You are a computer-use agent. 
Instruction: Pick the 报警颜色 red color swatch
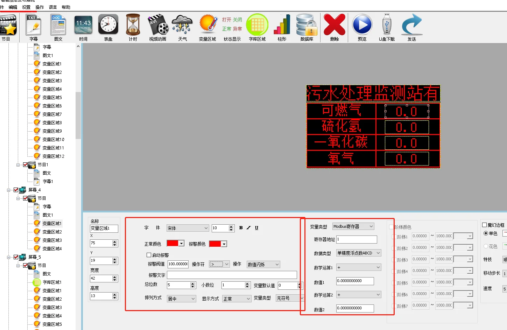point(215,244)
